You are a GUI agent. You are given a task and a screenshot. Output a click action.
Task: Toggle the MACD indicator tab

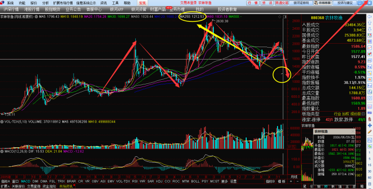tap(26, 182)
